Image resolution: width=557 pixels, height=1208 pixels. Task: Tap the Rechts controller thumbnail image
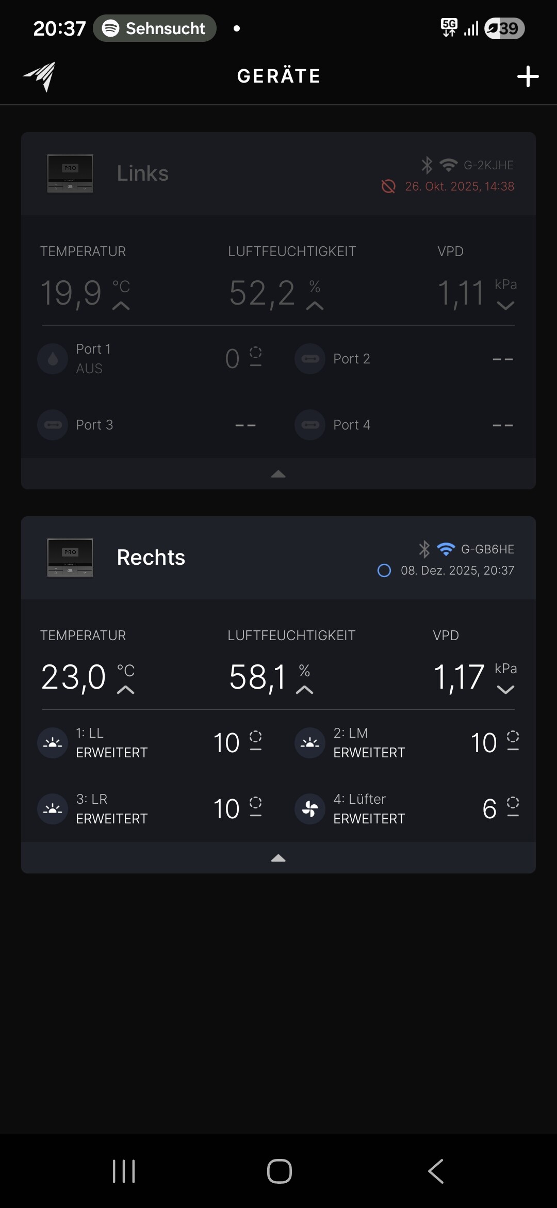pos(70,558)
